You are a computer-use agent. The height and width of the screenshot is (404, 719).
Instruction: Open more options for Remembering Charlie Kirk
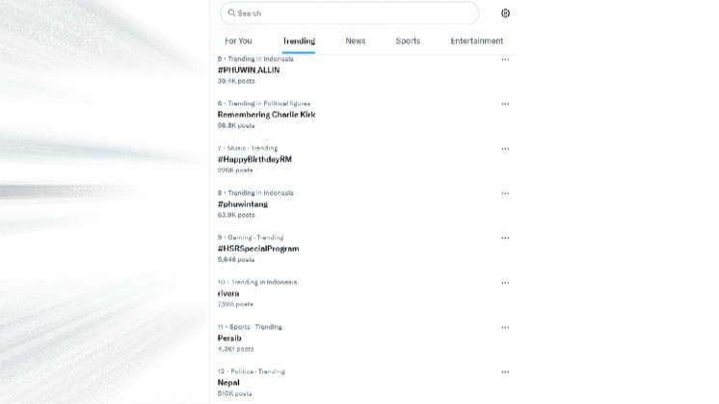505,104
